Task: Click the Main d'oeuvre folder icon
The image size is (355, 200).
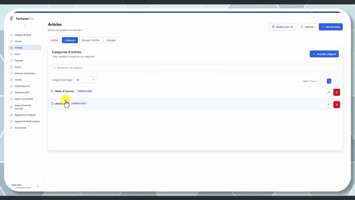Action: (52, 91)
